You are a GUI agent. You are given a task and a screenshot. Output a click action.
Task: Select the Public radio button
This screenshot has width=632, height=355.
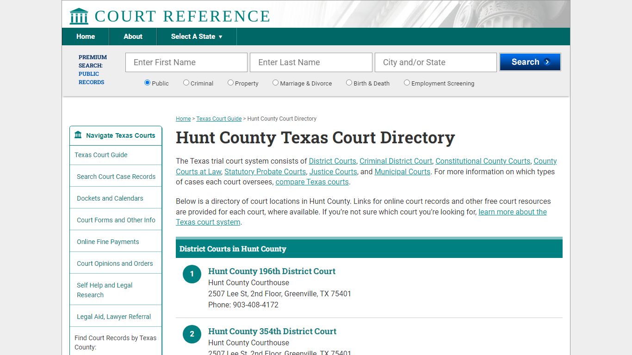(x=147, y=83)
